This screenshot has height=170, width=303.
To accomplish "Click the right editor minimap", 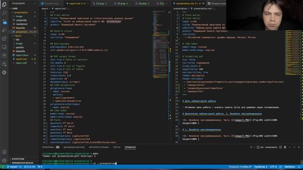I will [x=293, y=52].
